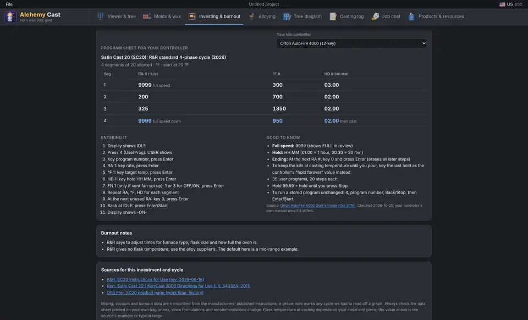Click the Job cost tab icon
The image size is (528, 320).
tap(375, 16)
